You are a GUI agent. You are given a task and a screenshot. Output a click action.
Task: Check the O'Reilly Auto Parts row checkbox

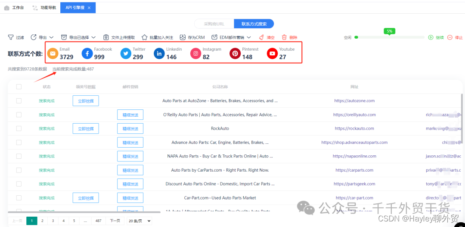coord(19,115)
